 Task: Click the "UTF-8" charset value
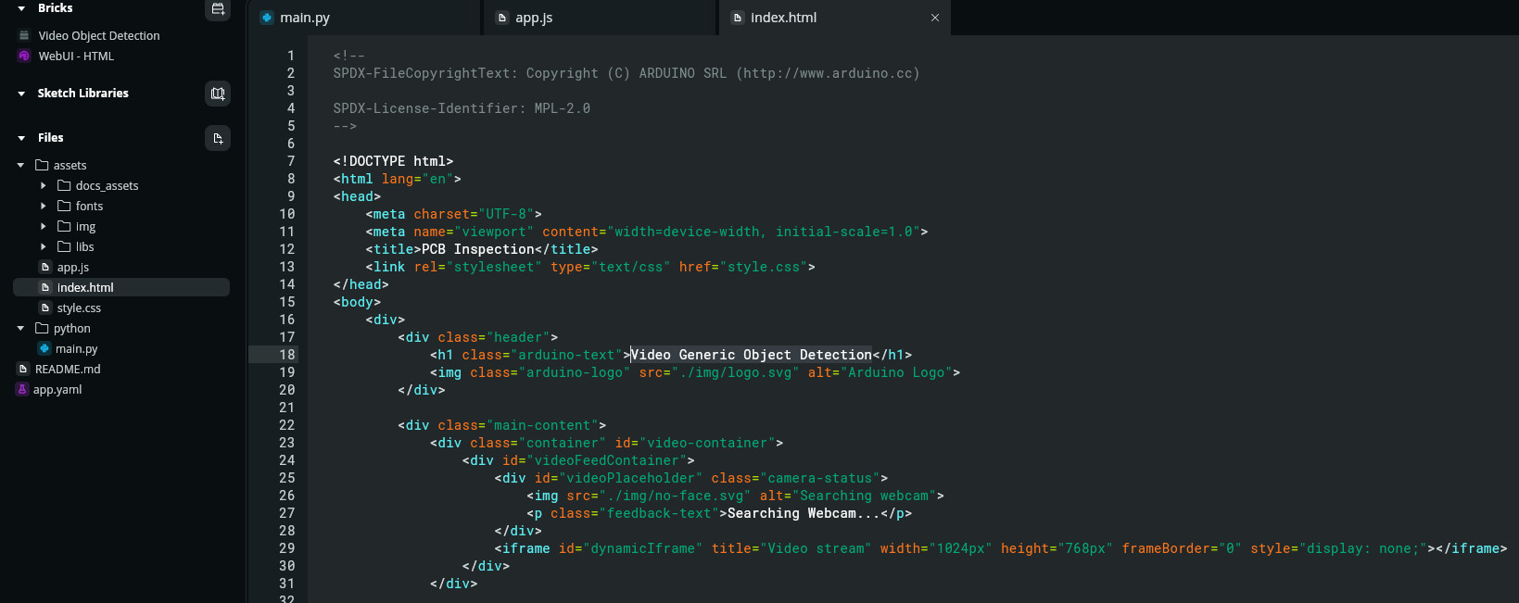point(506,214)
